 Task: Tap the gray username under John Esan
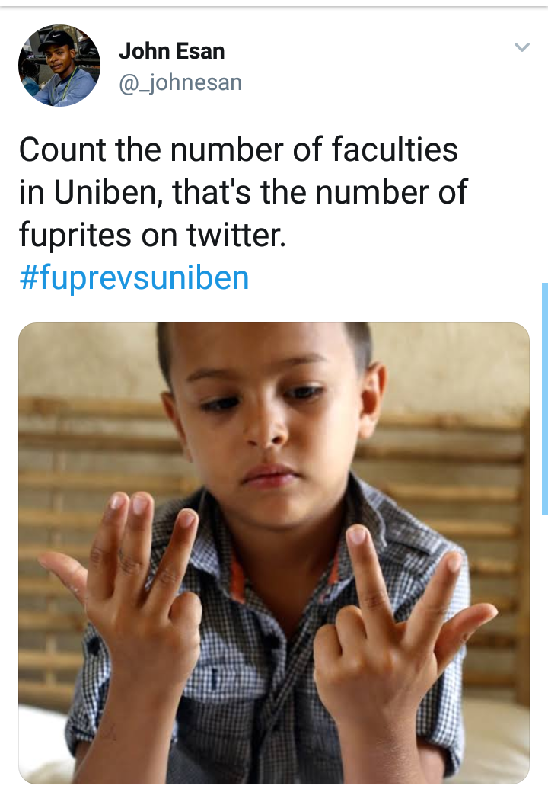(180, 82)
